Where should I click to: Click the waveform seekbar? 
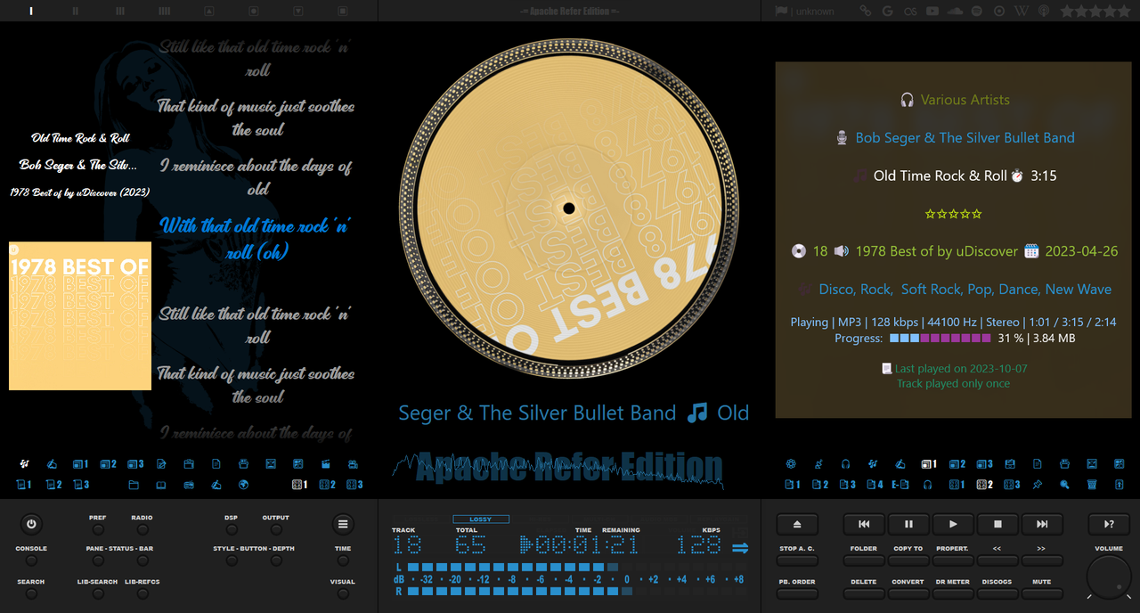tap(558, 470)
